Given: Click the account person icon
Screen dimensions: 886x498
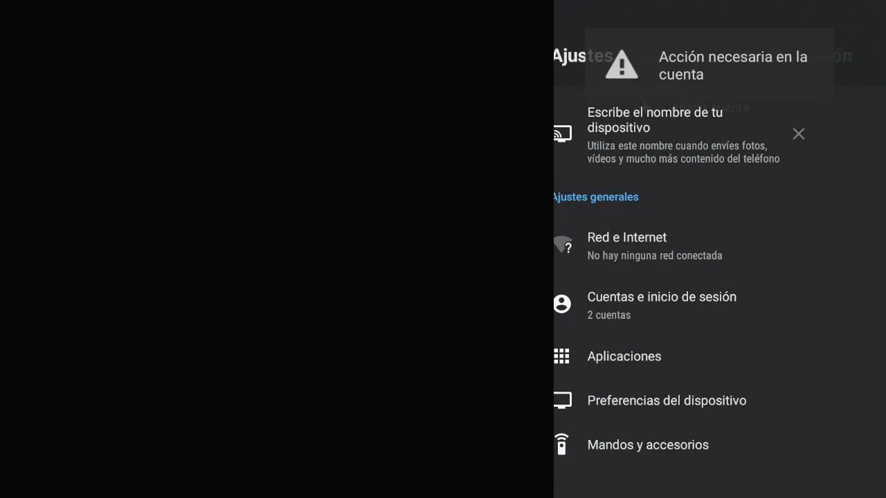Looking at the screenshot, I should [x=562, y=304].
